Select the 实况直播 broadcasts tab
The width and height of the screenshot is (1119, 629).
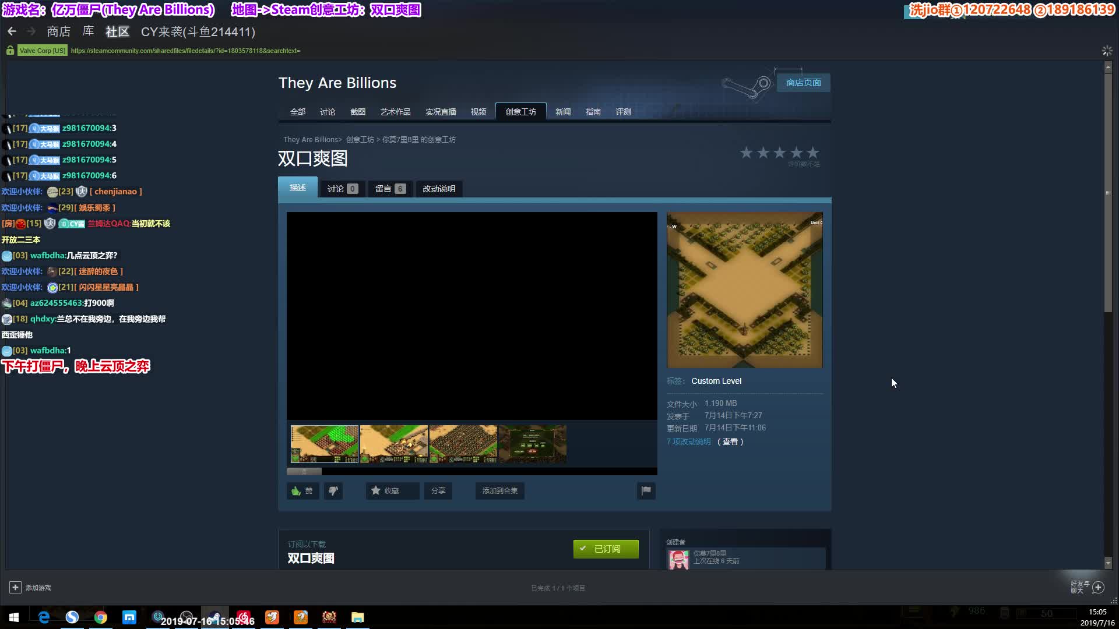441,112
